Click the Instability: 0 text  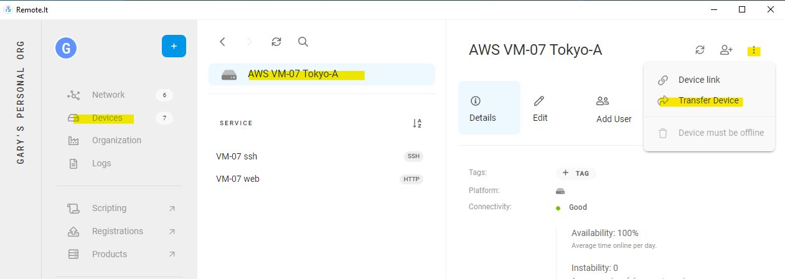pyautogui.click(x=595, y=268)
